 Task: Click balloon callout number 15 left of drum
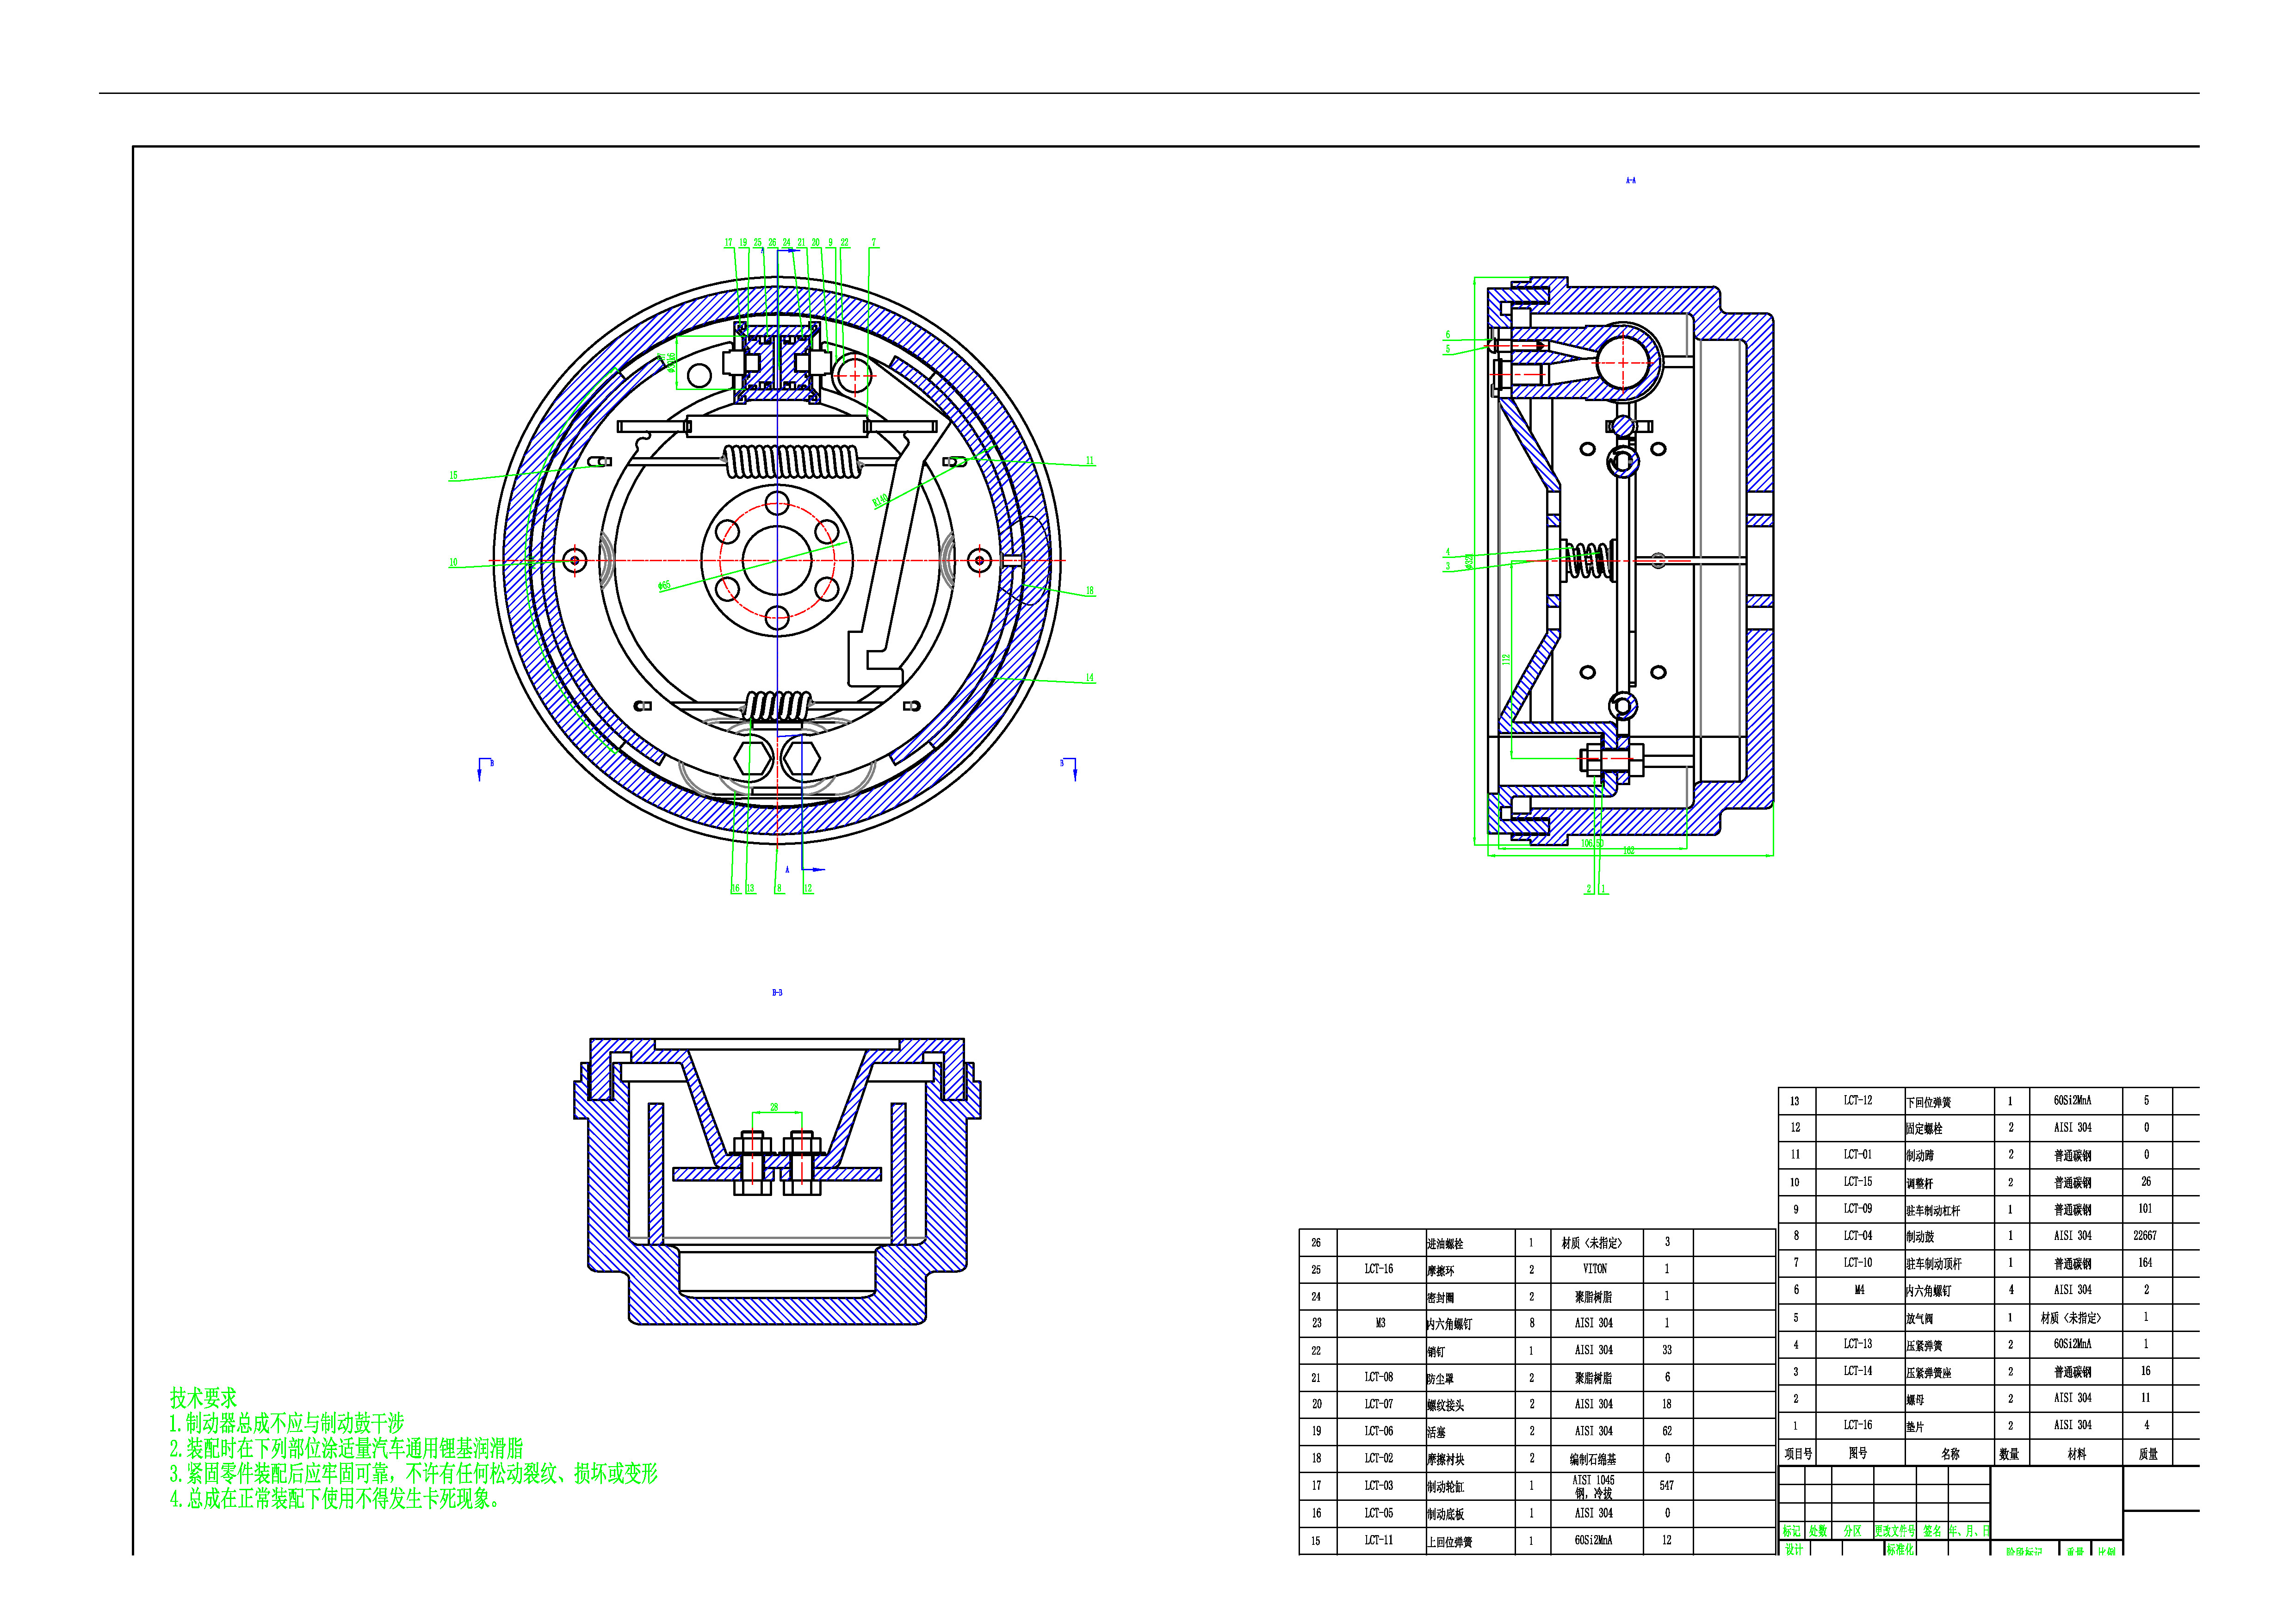click(453, 476)
